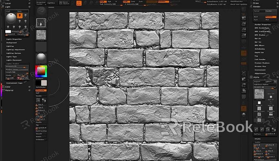Open the material sphere thumbnail
The width and height of the screenshot is (279, 161).
pyautogui.click(x=41, y=58)
